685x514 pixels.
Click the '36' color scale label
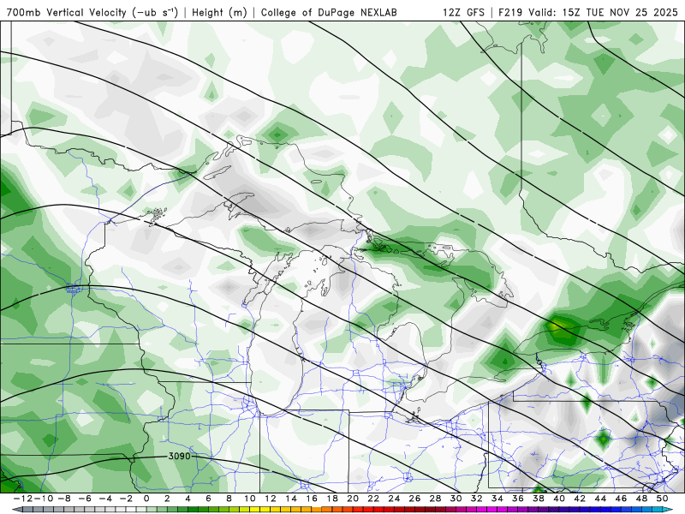click(x=518, y=499)
